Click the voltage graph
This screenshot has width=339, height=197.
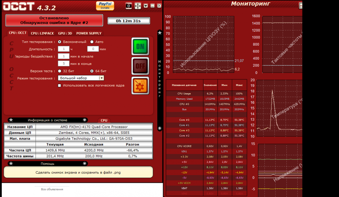(280, 170)
